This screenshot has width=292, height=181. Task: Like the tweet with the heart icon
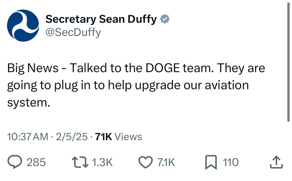coord(146,162)
